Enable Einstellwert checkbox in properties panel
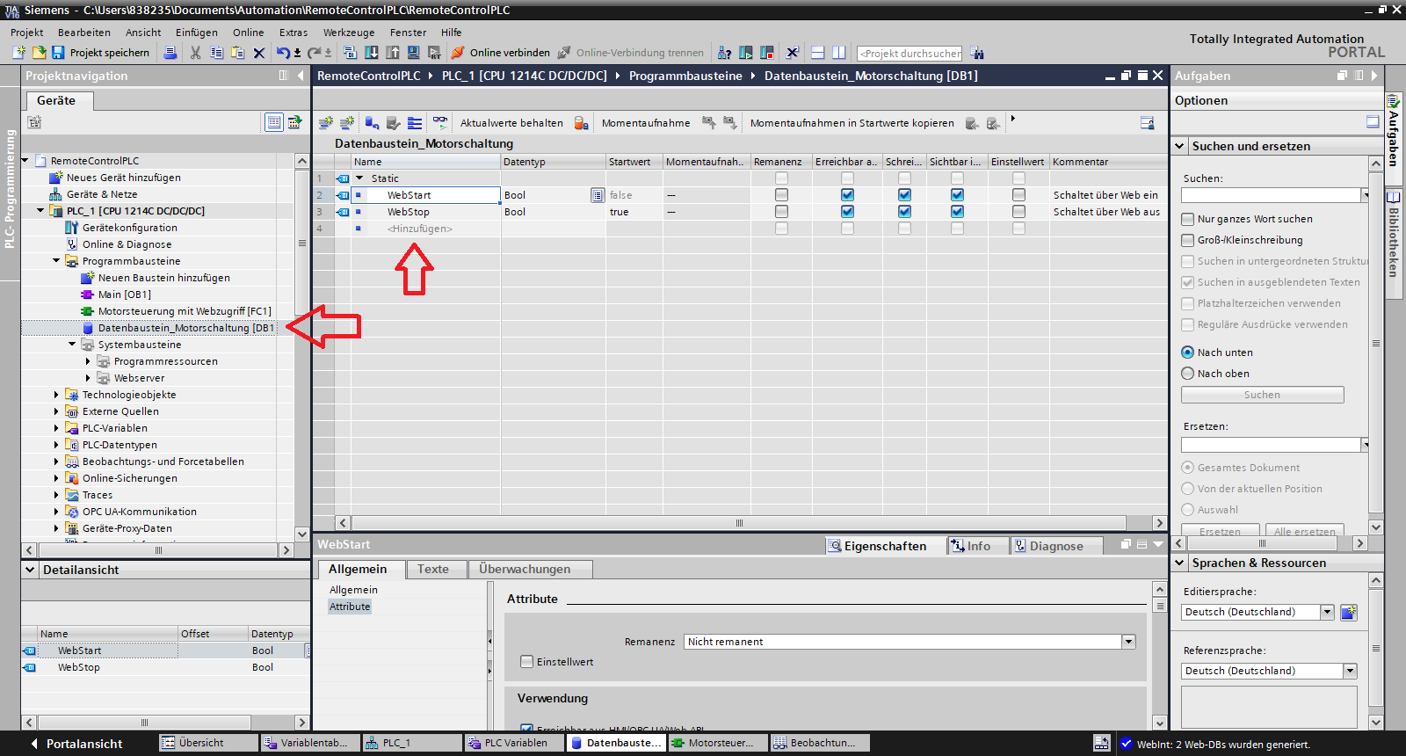This screenshot has height=756, width=1406. [x=527, y=662]
